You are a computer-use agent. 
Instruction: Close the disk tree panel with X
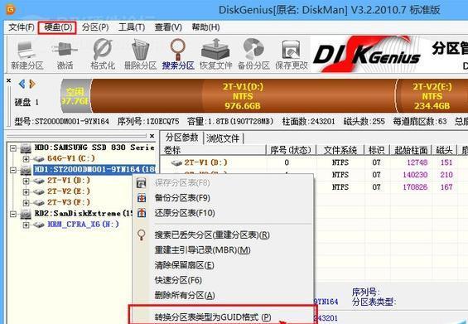click(x=152, y=136)
